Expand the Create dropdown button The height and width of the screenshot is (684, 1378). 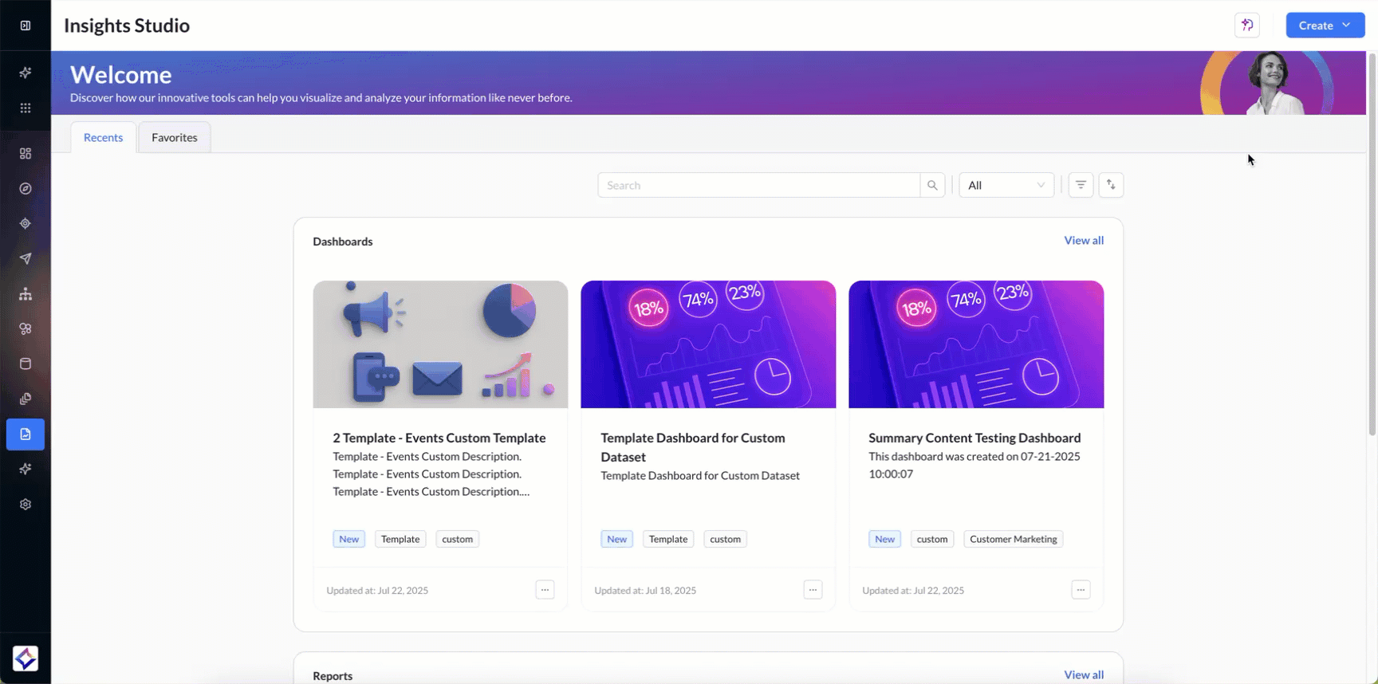click(1325, 26)
